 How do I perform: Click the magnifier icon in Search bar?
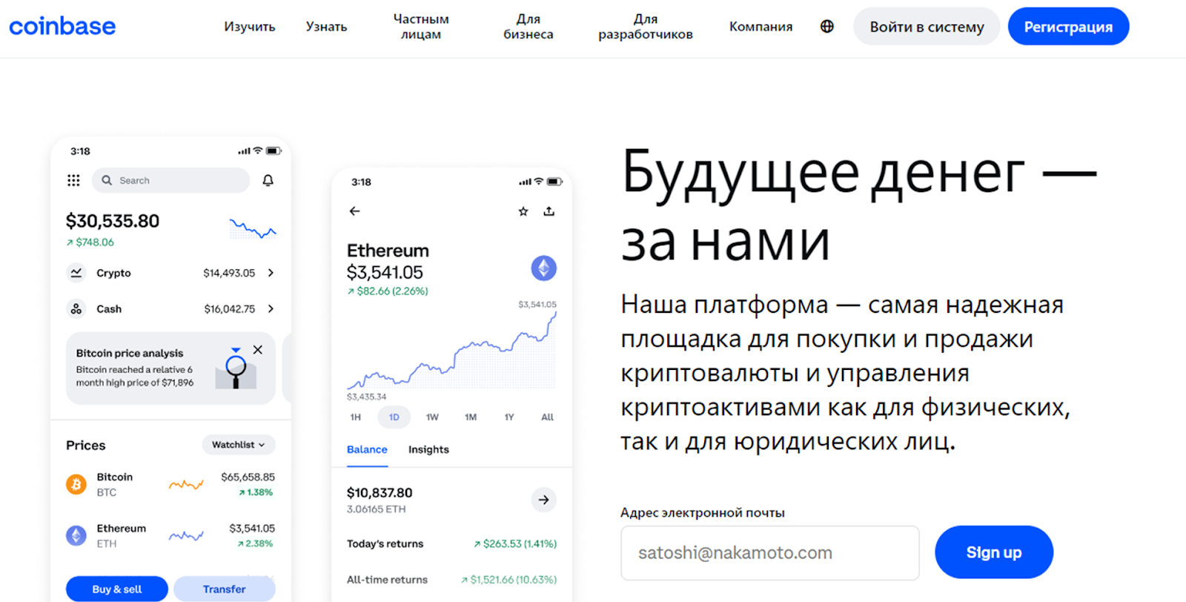click(107, 180)
